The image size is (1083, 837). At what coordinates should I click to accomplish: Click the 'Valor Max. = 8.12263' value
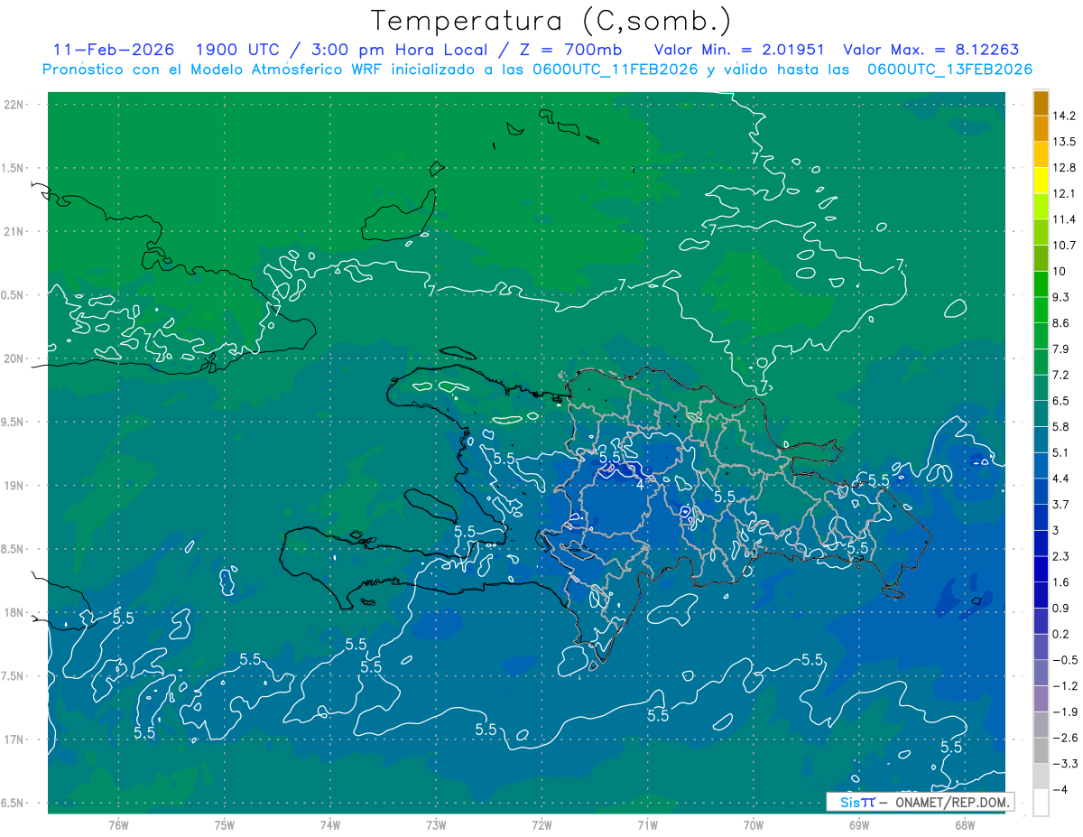tap(931, 50)
